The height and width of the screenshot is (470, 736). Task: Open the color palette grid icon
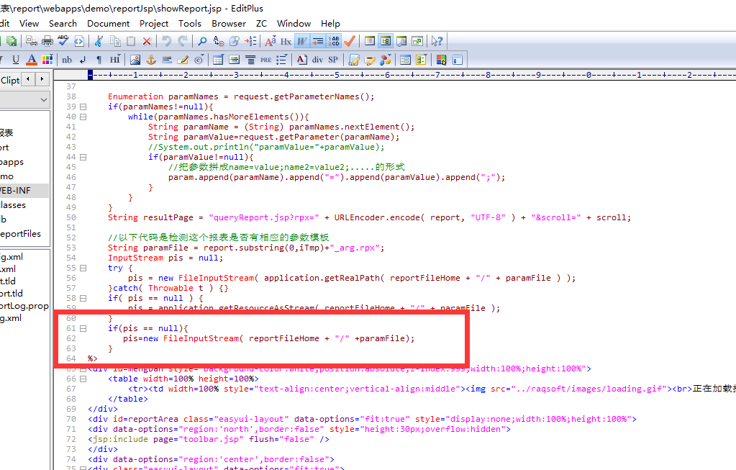47,60
